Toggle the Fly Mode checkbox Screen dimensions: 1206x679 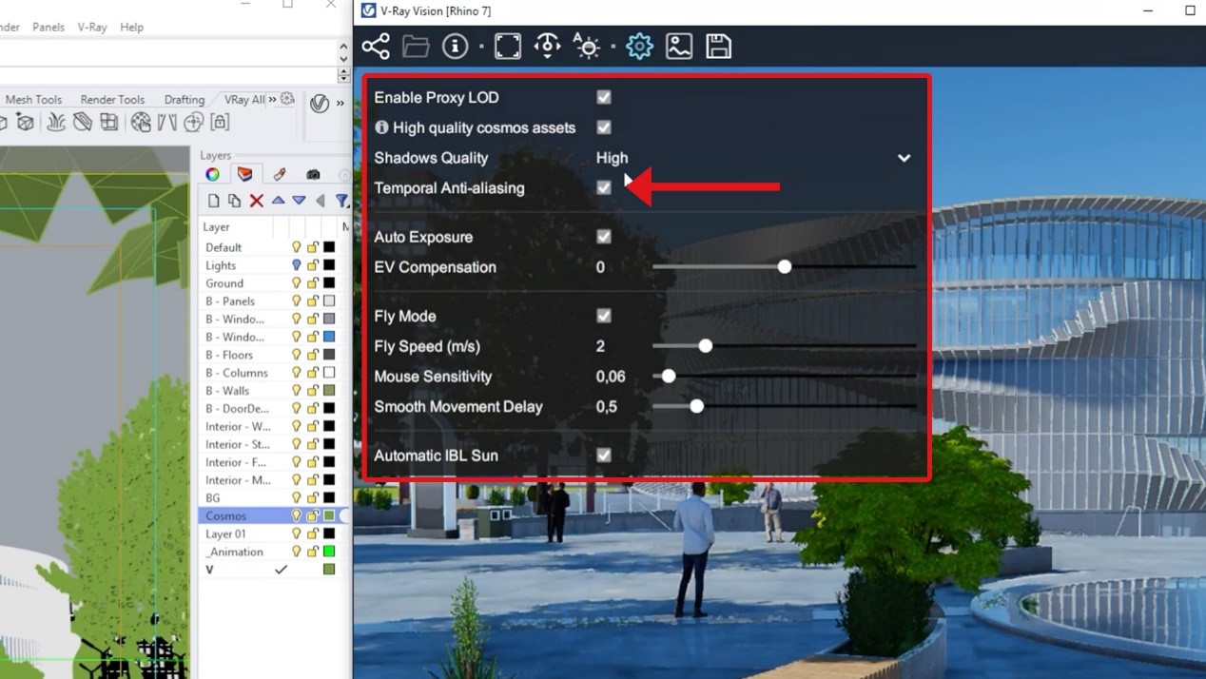tap(603, 316)
